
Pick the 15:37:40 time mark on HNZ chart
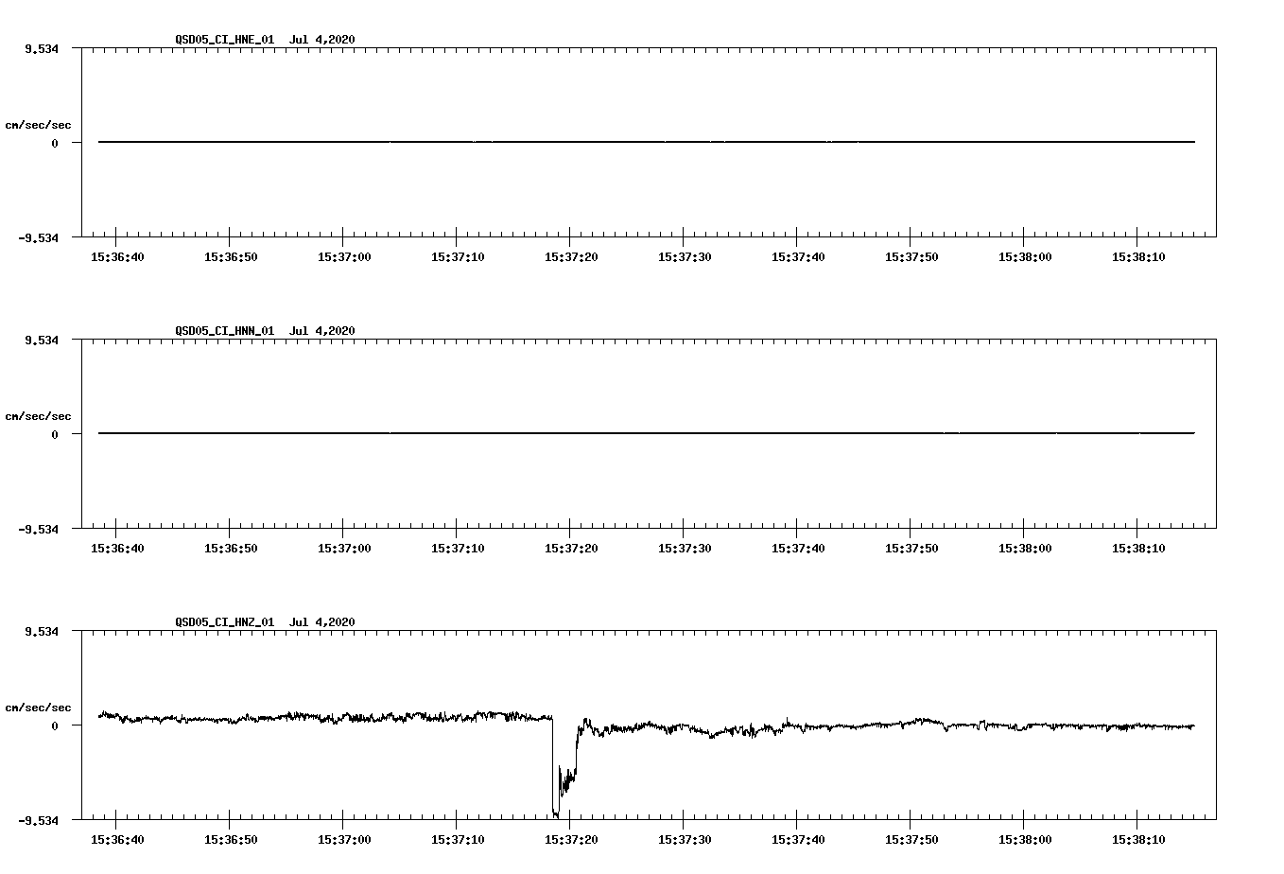(x=798, y=840)
